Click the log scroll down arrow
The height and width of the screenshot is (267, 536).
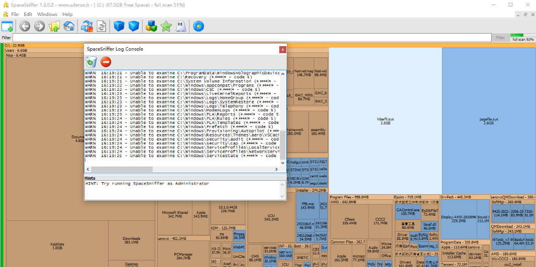(x=282, y=163)
